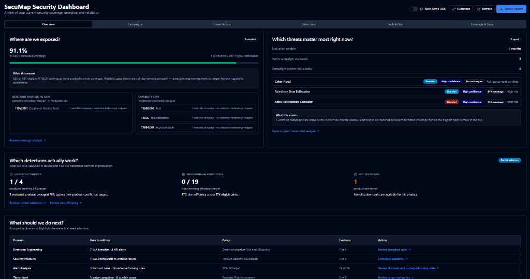
Task: Open Review coverage analysis link
Action: (27, 141)
